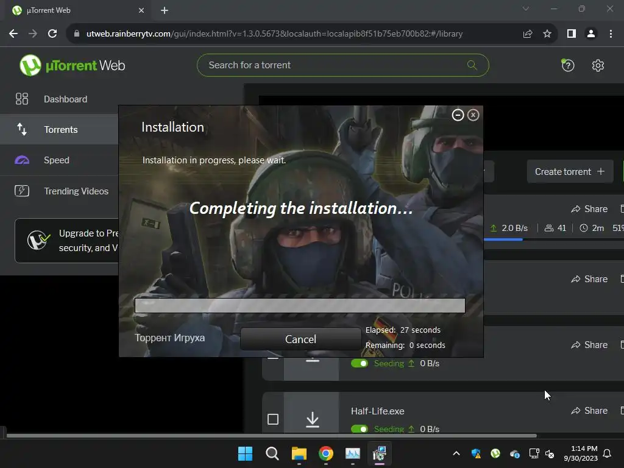624x468 pixels.
Task: Click the blue torrent download progress bar
Action: (503, 239)
